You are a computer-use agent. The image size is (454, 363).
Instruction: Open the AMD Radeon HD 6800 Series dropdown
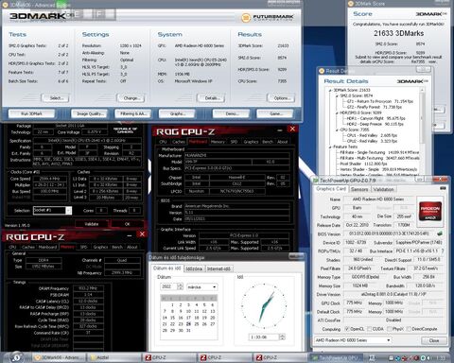353,340
